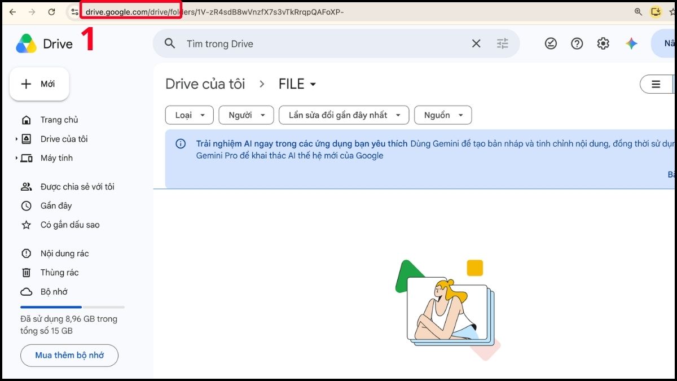
Task: Click Mua thêm bộ nhớ button
Action: click(x=69, y=356)
